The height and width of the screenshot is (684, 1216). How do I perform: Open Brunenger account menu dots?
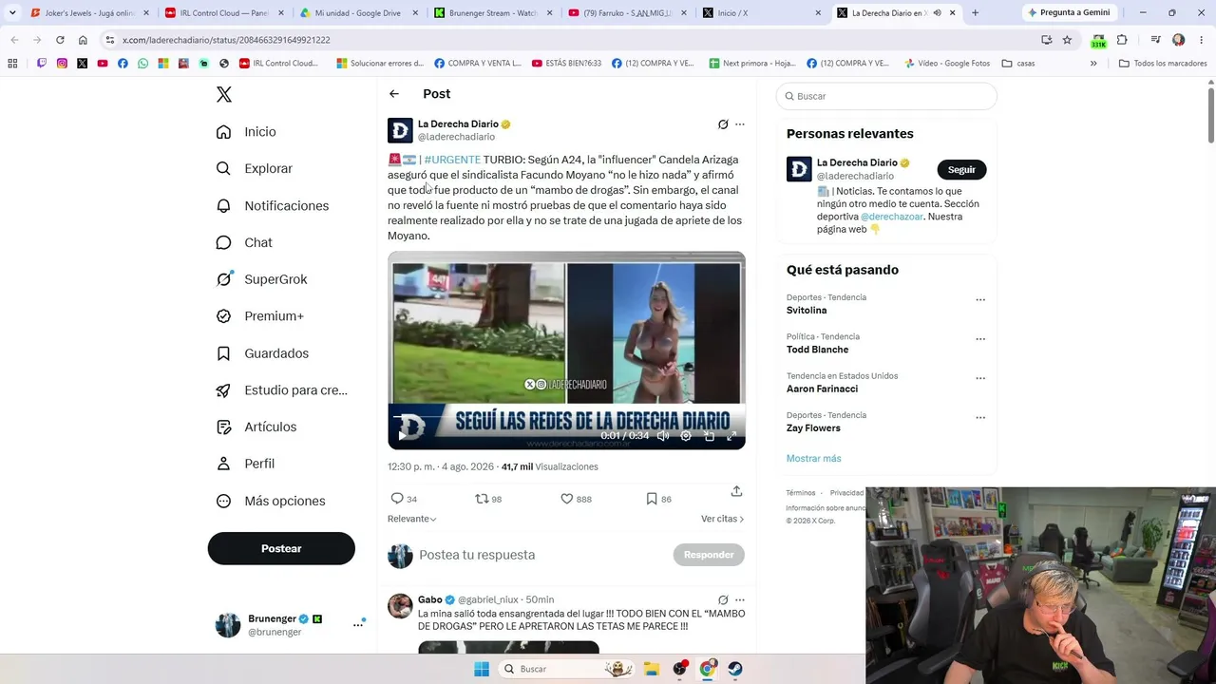coord(358,624)
